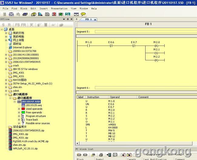Screen dimensions: 197x160
Task: Click the gray document icon at toolbar start
Action: point(5,14)
